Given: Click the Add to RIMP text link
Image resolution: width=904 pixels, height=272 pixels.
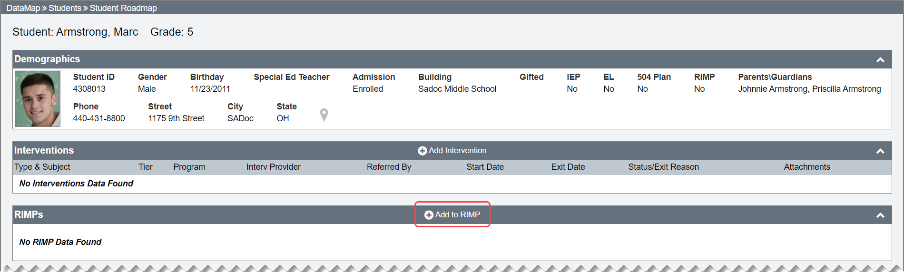Looking at the screenshot, I should 457,214.
